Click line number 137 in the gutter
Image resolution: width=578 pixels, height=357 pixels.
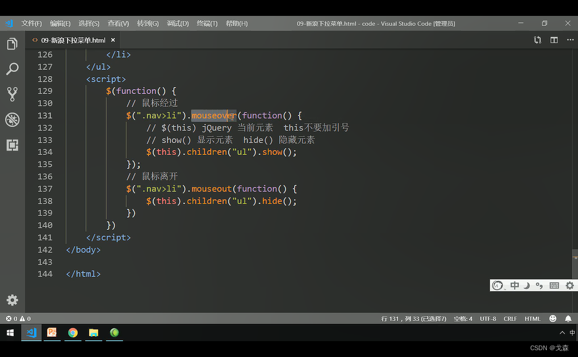point(45,189)
